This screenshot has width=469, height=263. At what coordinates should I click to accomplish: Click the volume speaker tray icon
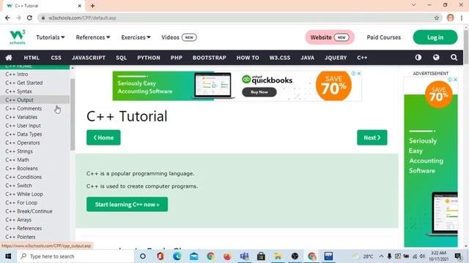click(x=422, y=256)
